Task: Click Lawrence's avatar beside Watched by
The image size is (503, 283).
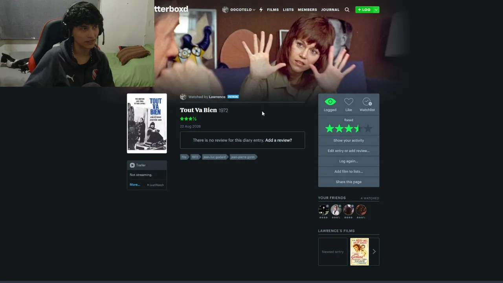Action: coord(183,97)
